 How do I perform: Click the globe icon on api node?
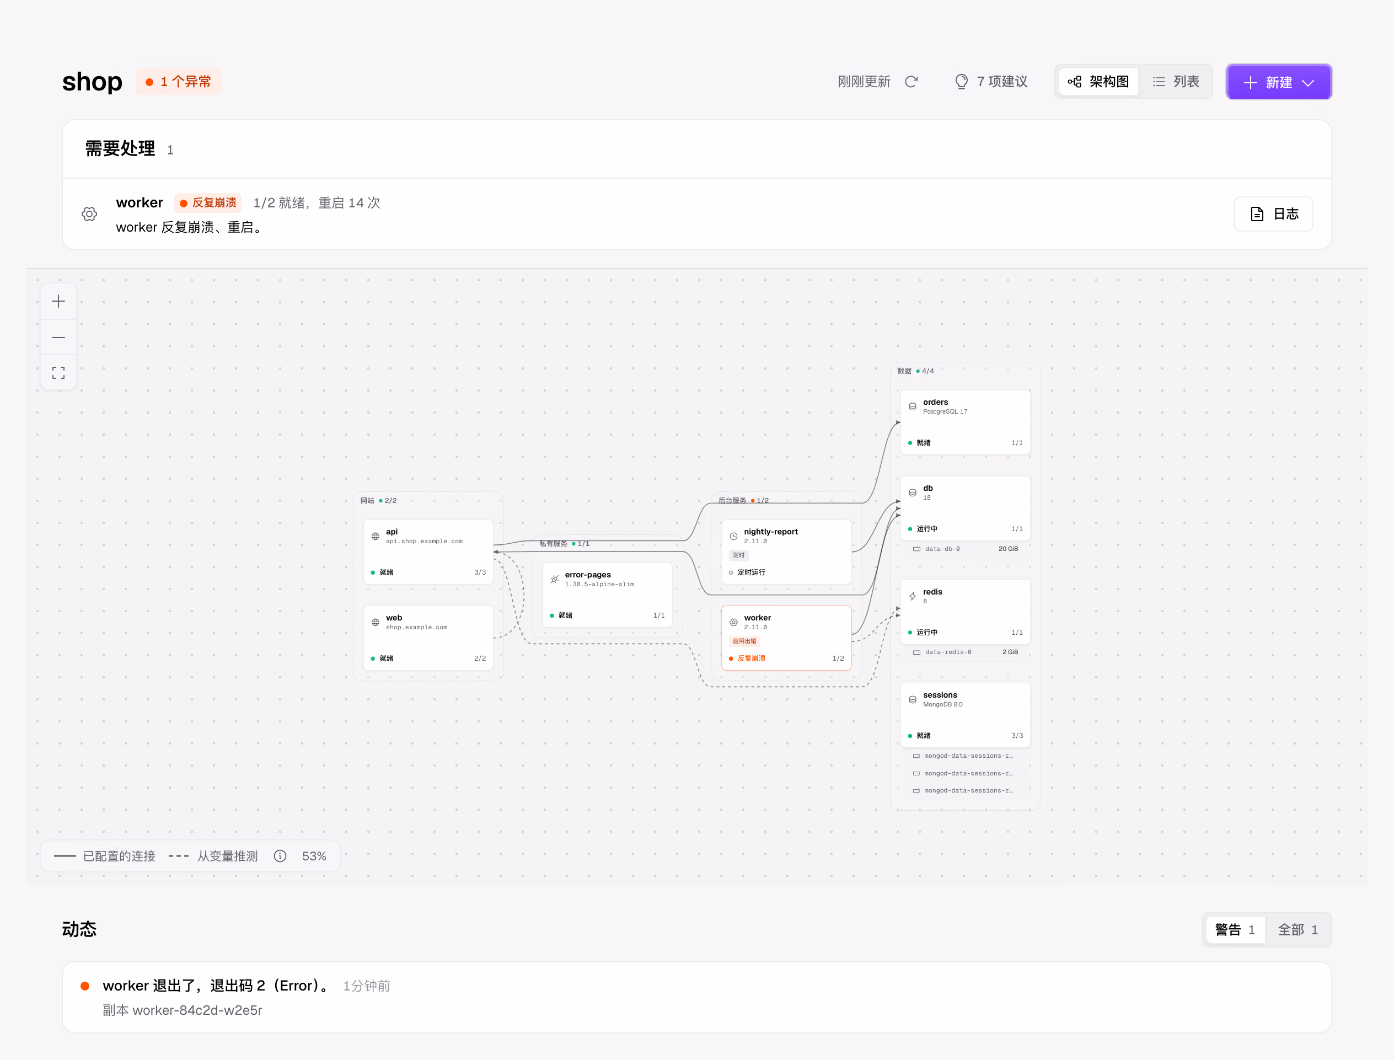pyautogui.click(x=376, y=536)
